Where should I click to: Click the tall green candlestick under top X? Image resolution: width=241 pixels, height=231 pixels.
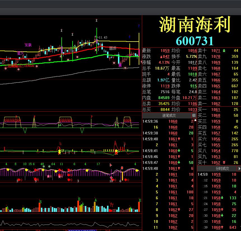[x=97, y=41]
